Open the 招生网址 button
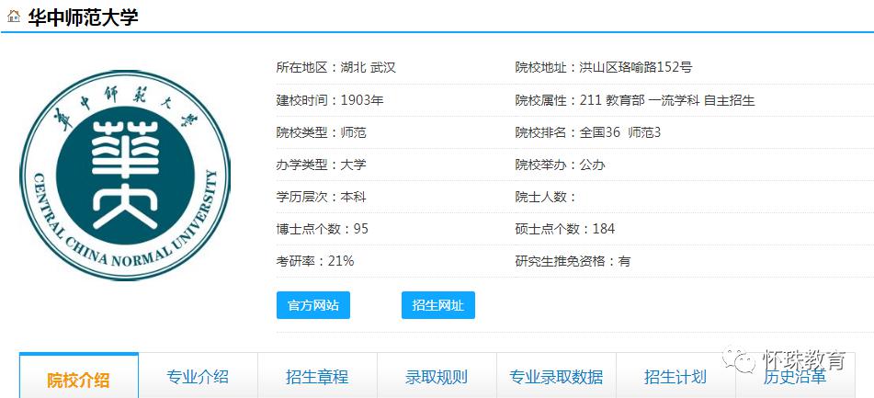Screen dimensions: 874x398 438,305
